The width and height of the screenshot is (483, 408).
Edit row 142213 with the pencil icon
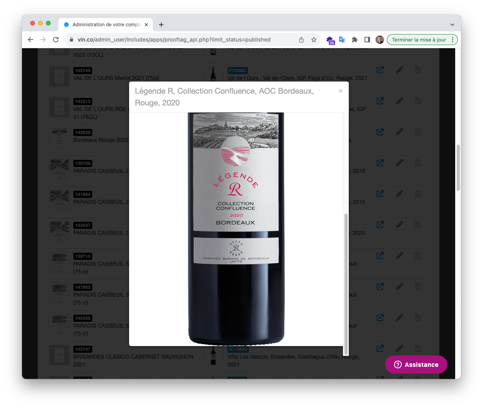point(399,101)
